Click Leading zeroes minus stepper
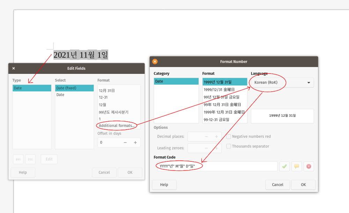Image resolution: width=349 pixels, height=213 pixels. 206,148
